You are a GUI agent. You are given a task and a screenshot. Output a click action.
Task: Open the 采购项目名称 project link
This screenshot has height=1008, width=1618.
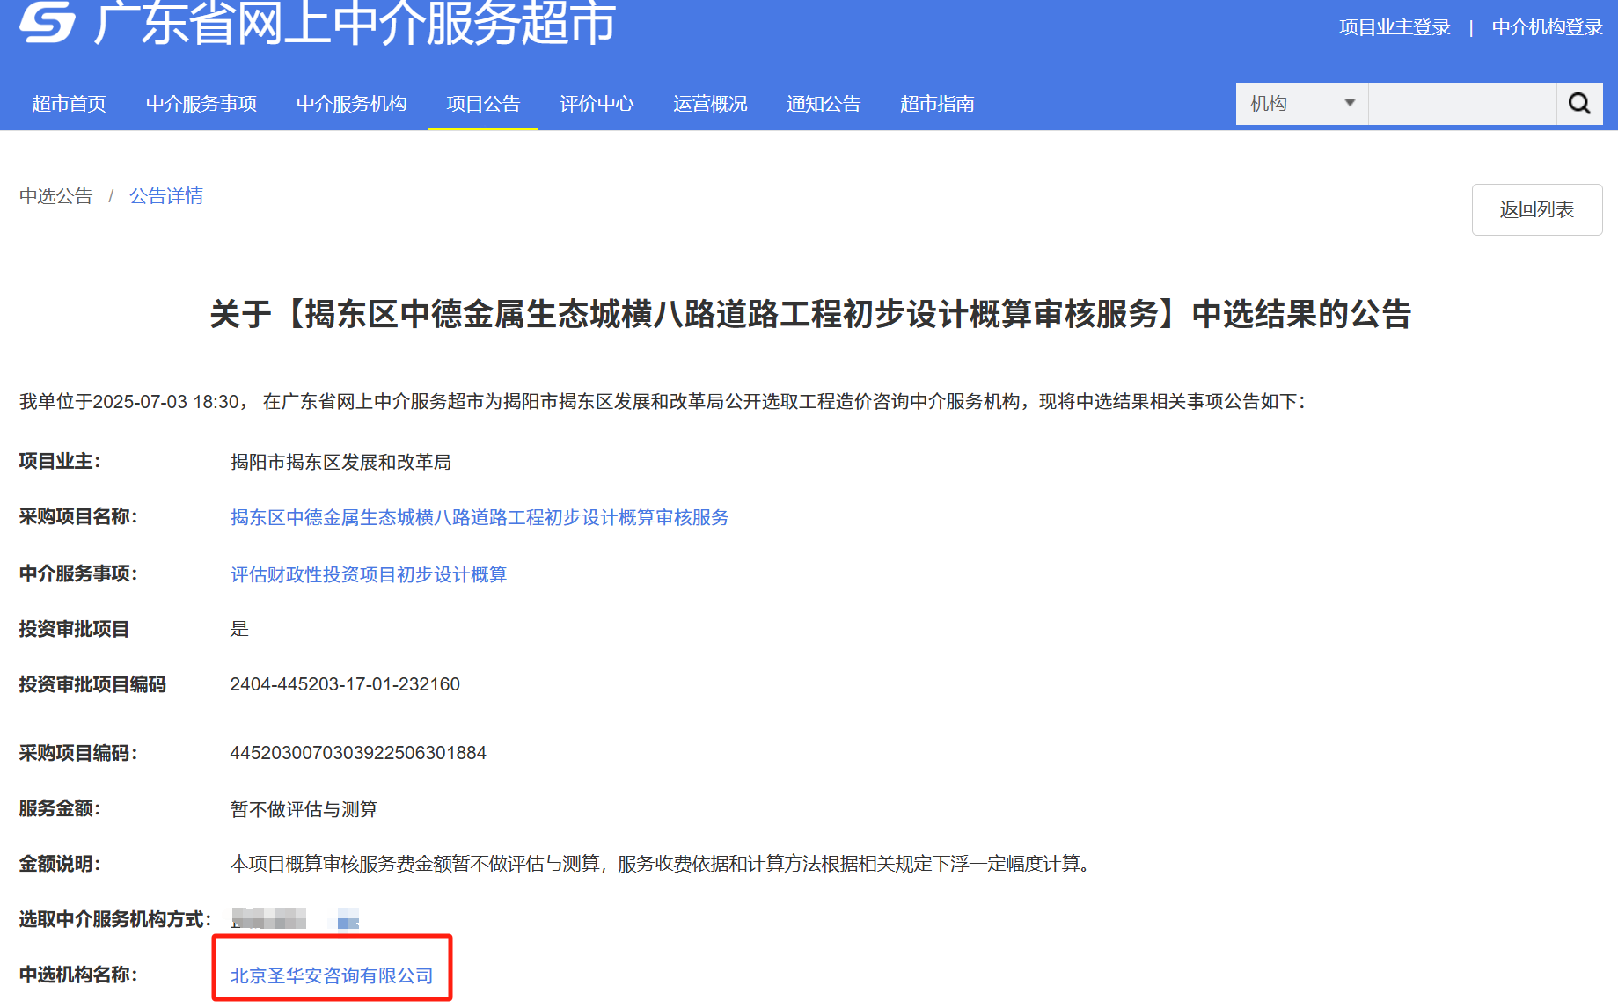tap(480, 517)
